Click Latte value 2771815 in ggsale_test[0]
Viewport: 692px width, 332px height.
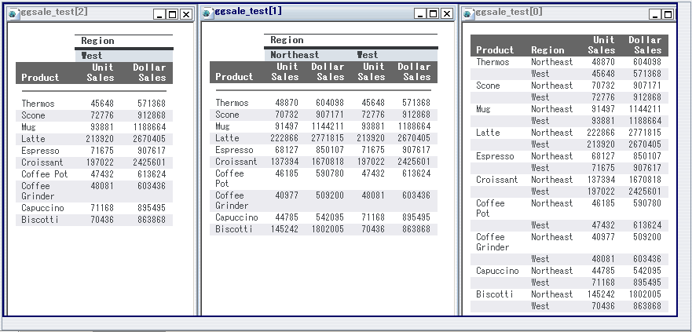[645, 133]
